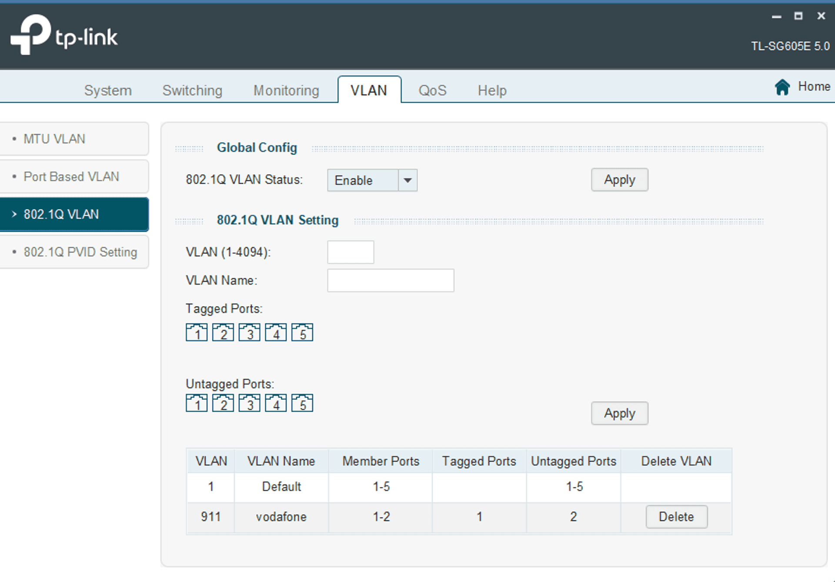Switch to the Monitoring tab
Viewport: 835px width, 582px height.
point(286,90)
